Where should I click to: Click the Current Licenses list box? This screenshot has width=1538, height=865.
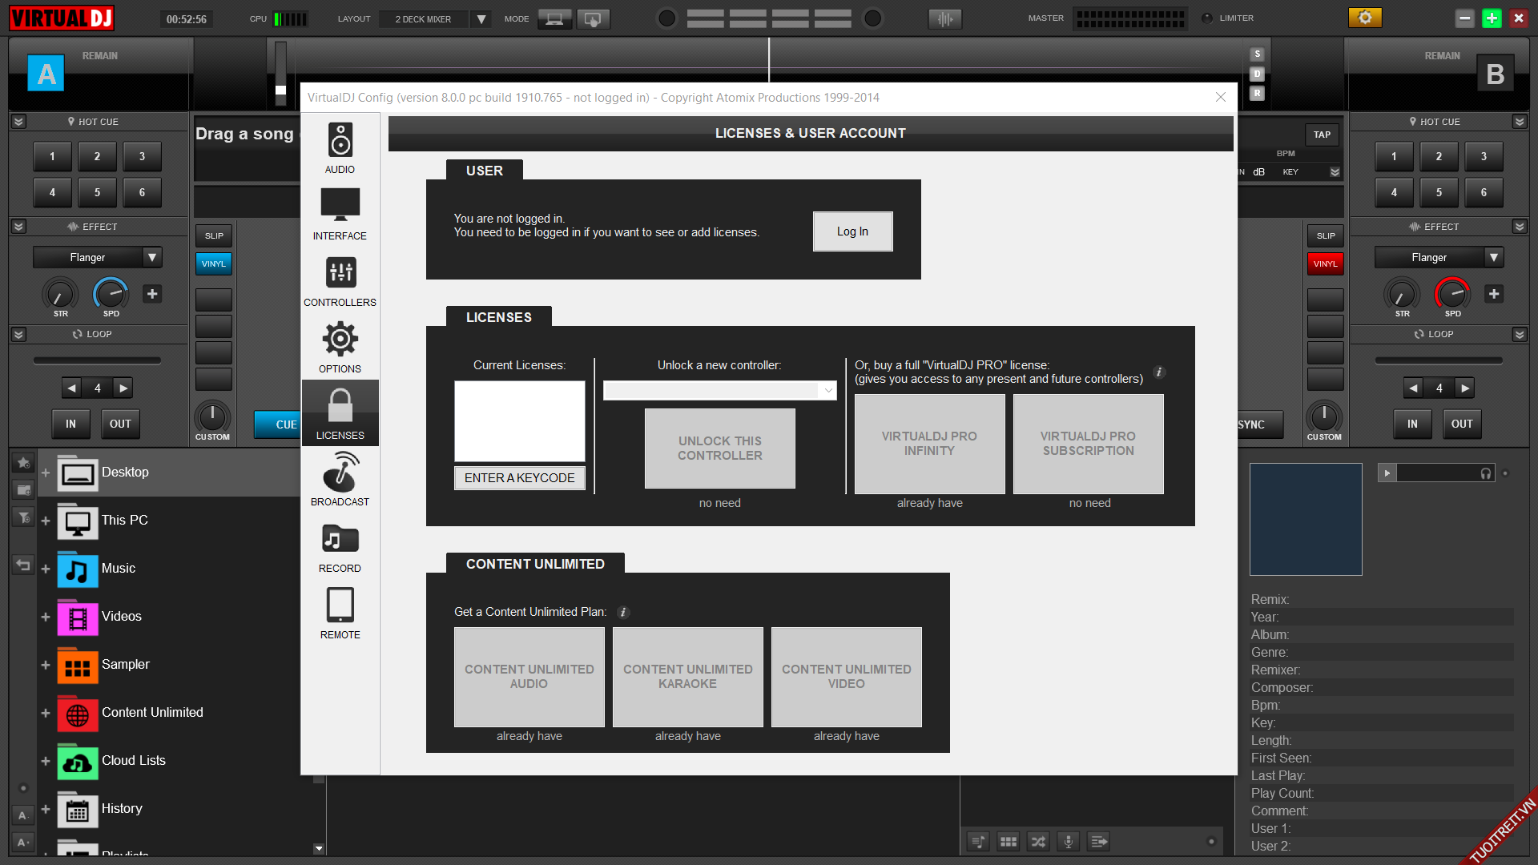[519, 421]
